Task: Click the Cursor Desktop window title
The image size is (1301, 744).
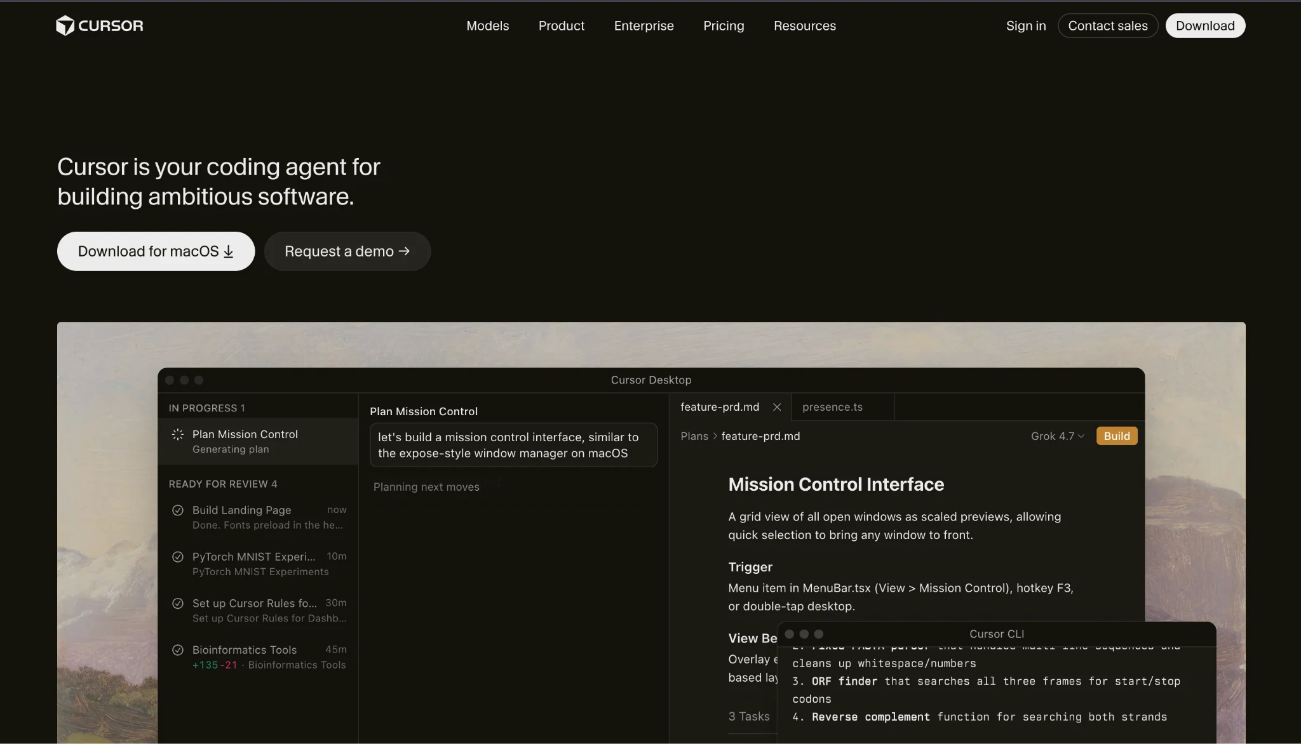Action: coord(651,380)
